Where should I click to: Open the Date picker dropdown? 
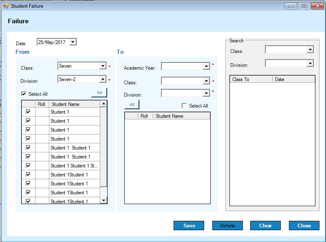click(x=73, y=42)
